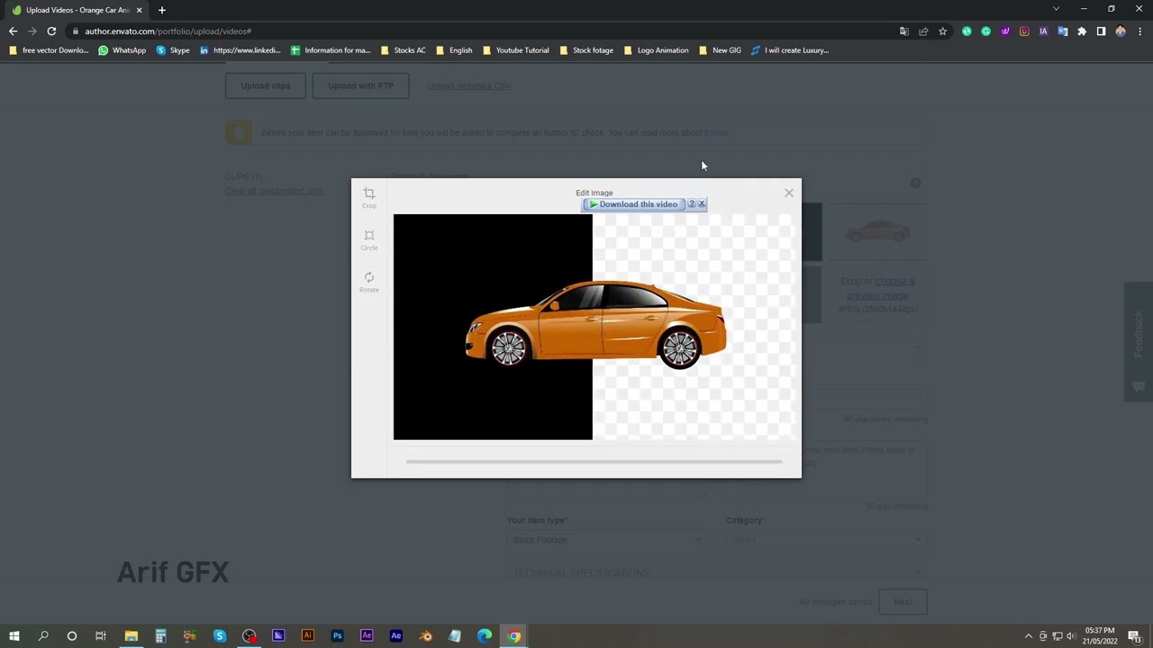Dismiss the download video overlay bar

point(702,204)
